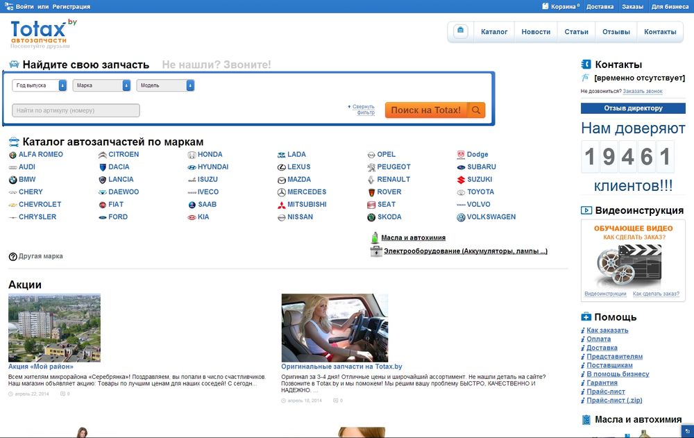Click the Citroen chevron logo icon
The image size is (694, 438).
[x=102, y=155]
